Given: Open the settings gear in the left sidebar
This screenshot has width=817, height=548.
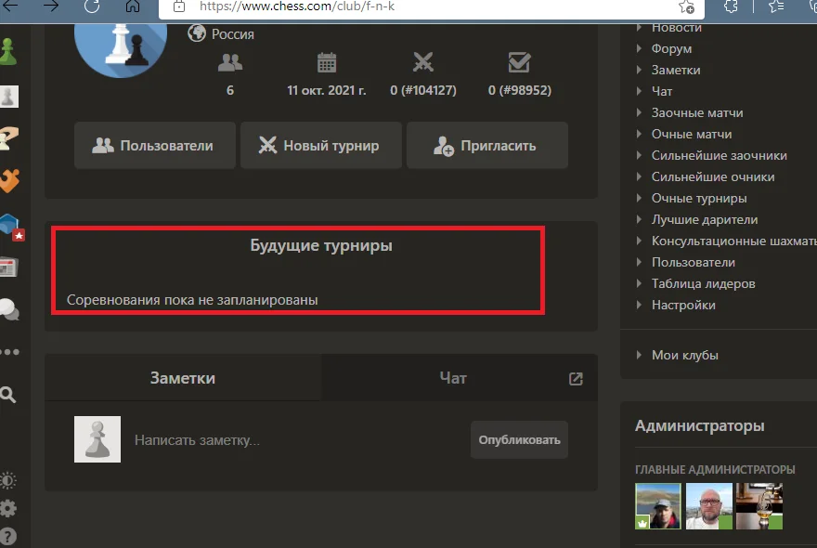Looking at the screenshot, I should [9, 509].
